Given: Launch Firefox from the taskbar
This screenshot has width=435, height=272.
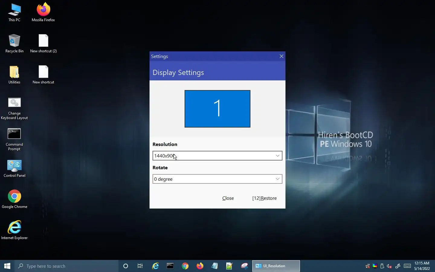Looking at the screenshot, I should (x=200, y=266).
